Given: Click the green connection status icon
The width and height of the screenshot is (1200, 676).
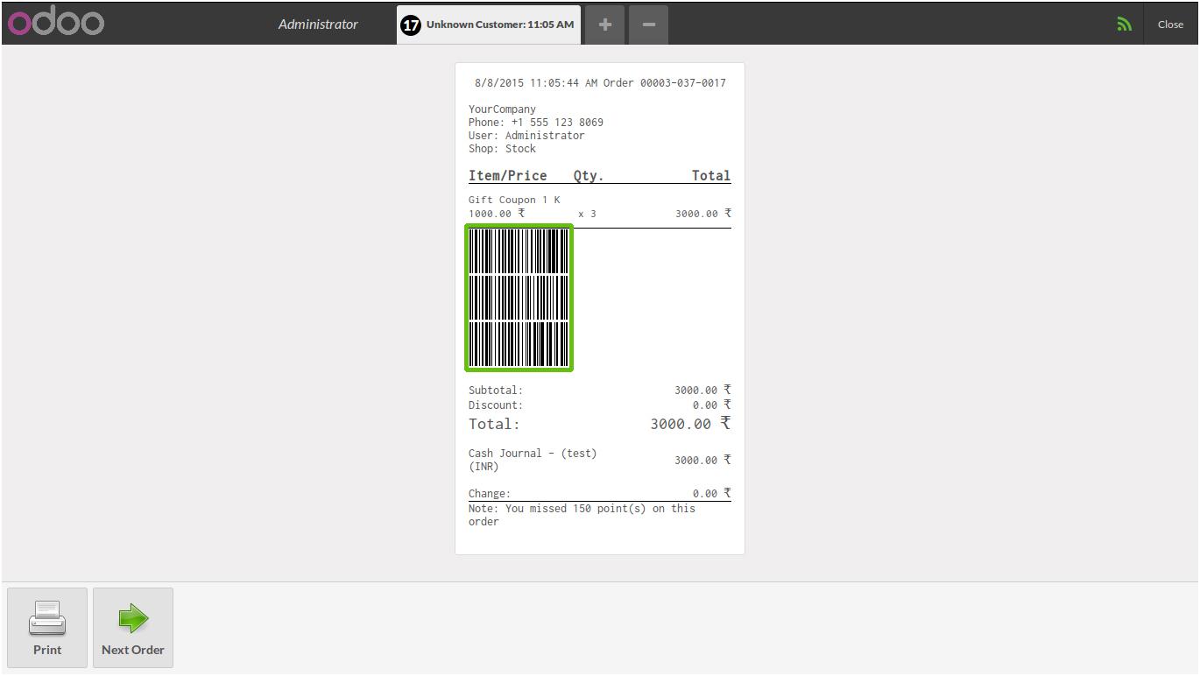Looking at the screenshot, I should point(1124,25).
